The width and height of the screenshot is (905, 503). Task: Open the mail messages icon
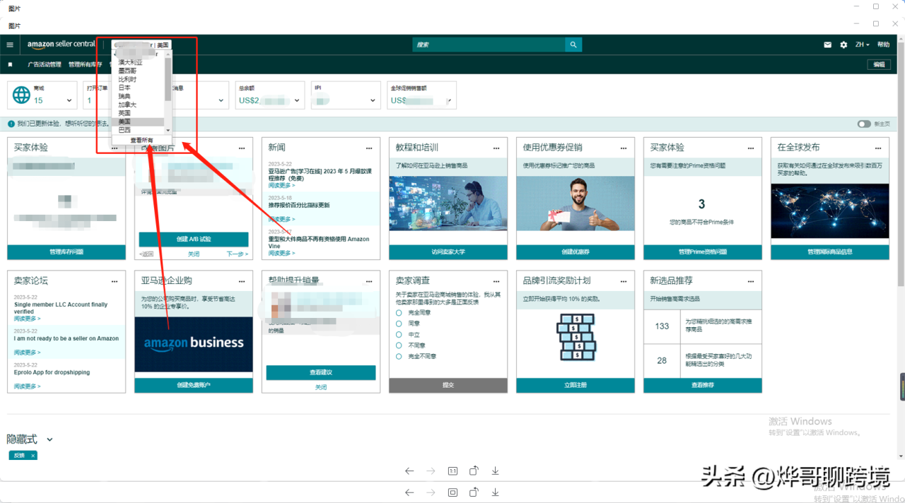coord(827,45)
